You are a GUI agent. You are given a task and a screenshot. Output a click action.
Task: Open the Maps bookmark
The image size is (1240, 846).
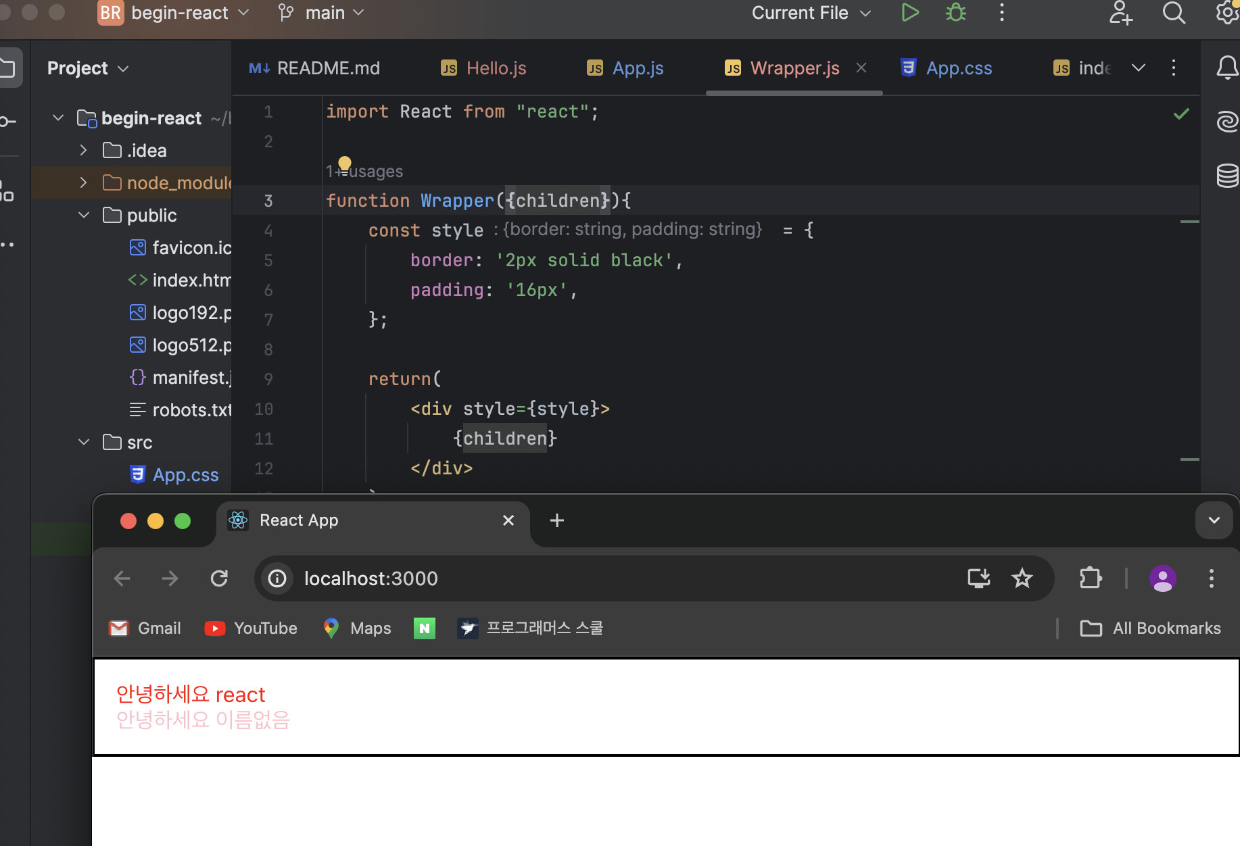click(x=357, y=628)
